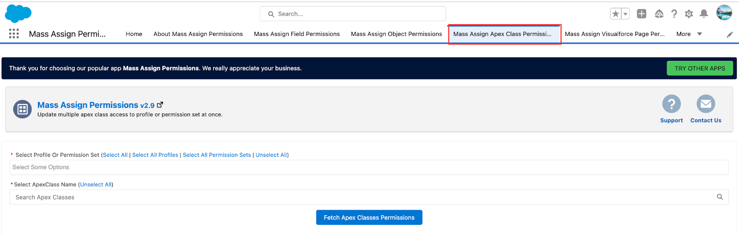Image resolution: width=739 pixels, height=235 pixels.
Task: Click the TRY OTHER APPS button
Action: point(700,68)
